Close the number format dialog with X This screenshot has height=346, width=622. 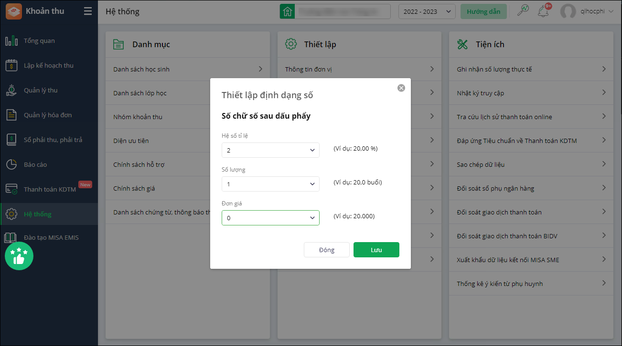pos(401,88)
